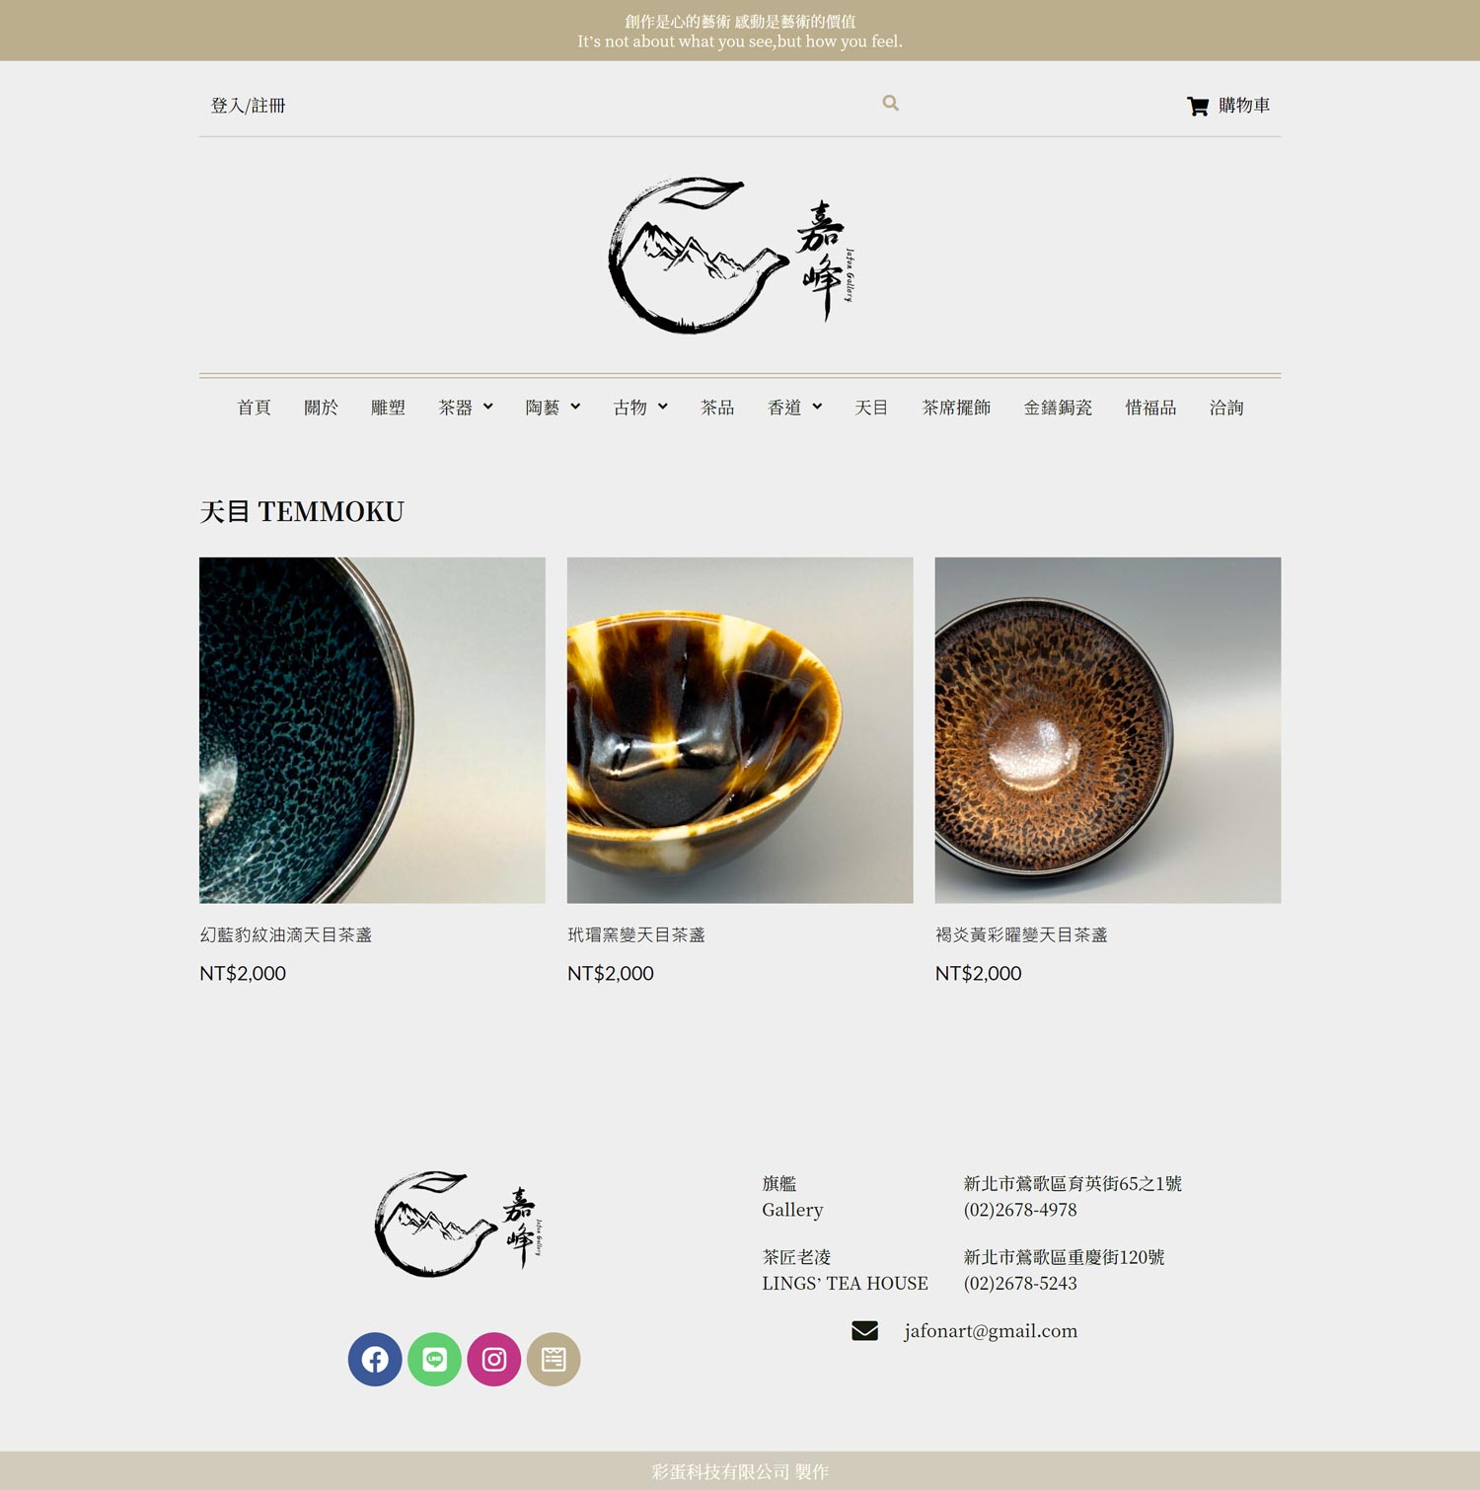1480x1490 pixels.
Task: Click the envelope email icon
Action: click(x=864, y=1331)
